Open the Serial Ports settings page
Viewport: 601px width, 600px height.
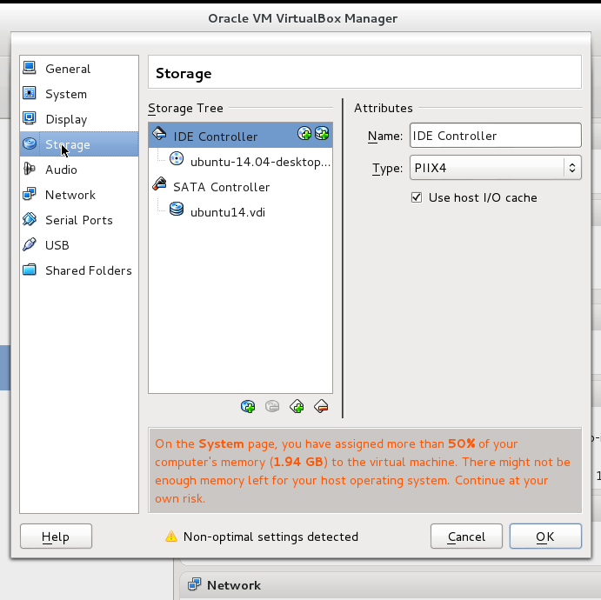click(79, 220)
